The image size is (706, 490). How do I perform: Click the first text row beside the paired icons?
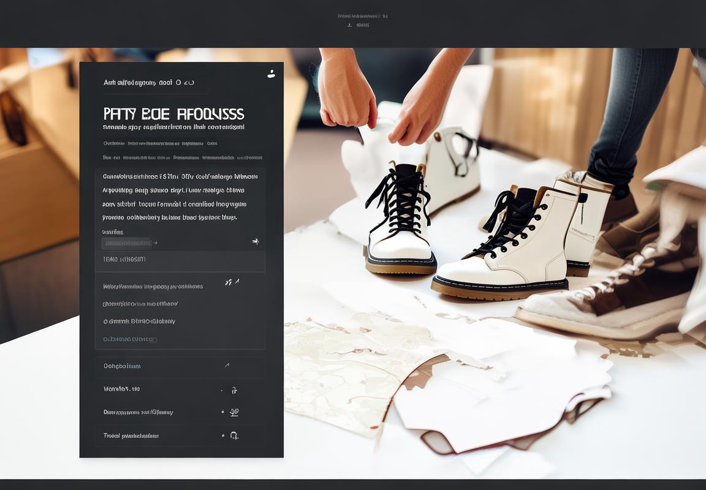(153, 287)
